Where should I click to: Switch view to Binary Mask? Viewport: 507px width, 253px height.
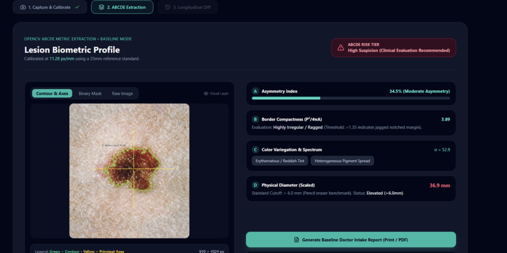pos(90,94)
